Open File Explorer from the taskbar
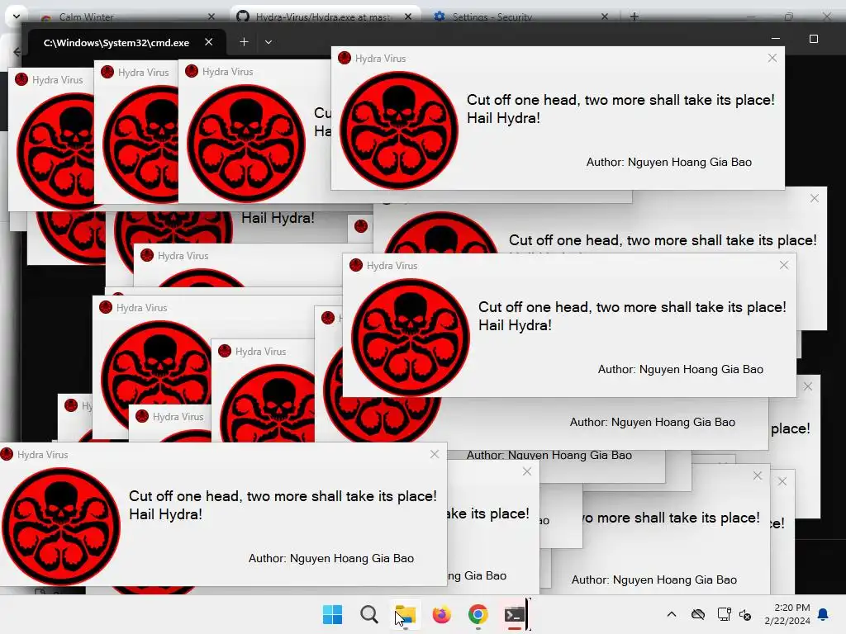 (405, 614)
